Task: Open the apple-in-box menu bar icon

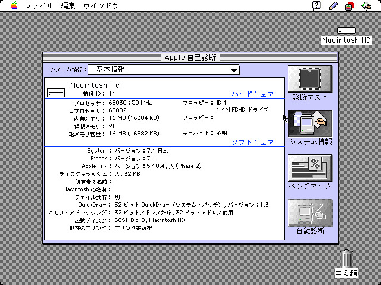Action: click(x=349, y=6)
